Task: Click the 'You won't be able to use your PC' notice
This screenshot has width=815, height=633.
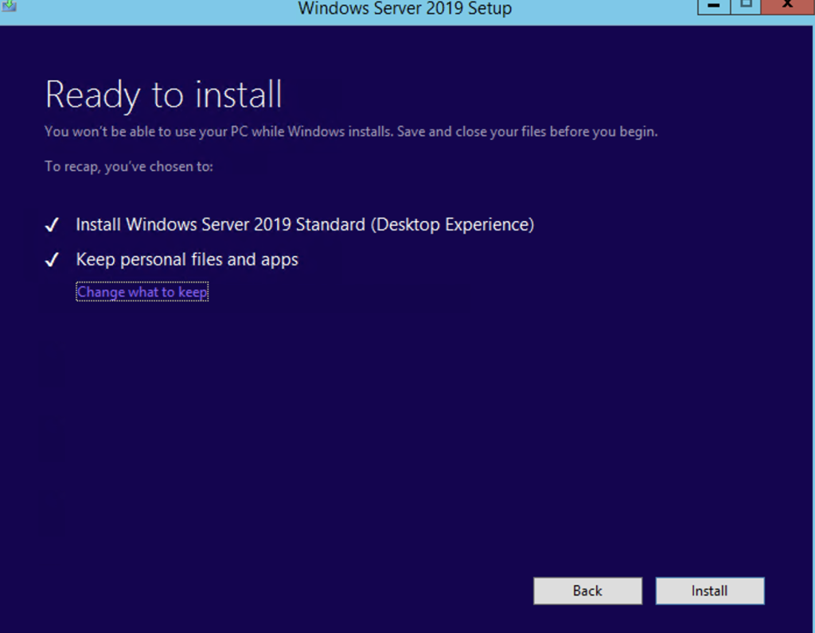Action: coord(351,131)
